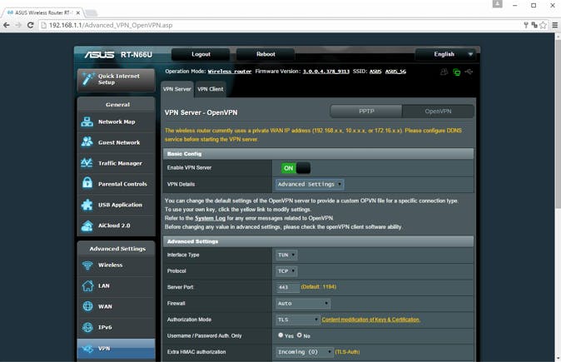Click the Chrome profile icon
Image resolution: width=561 pixels, height=362 pixels.
[497, 4]
